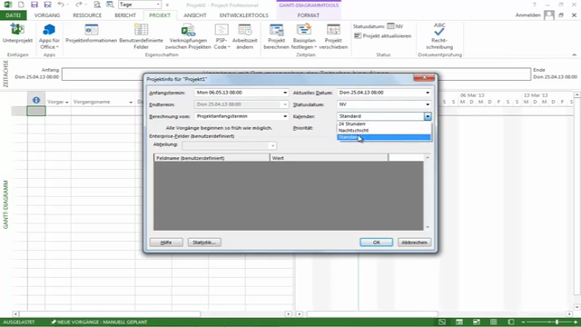Click the task table horizontal scroll right arrow
Screen dimensions: 581x327
(289, 314)
